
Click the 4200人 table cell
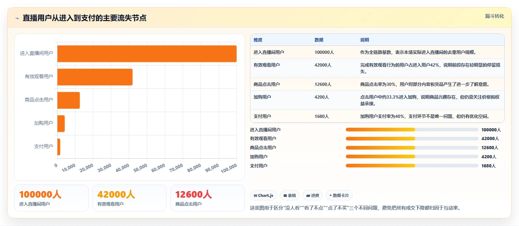[322, 97]
